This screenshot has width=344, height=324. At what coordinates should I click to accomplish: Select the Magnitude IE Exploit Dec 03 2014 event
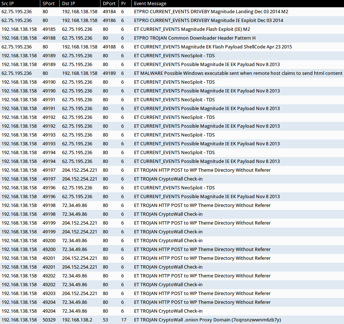click(172, 21)
